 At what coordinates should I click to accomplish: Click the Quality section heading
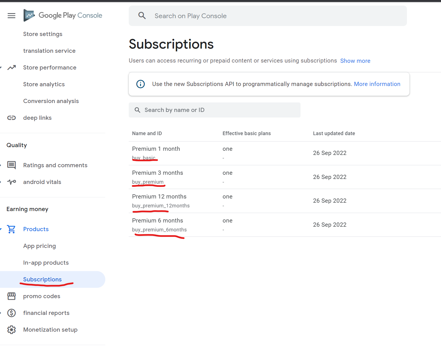17,145
